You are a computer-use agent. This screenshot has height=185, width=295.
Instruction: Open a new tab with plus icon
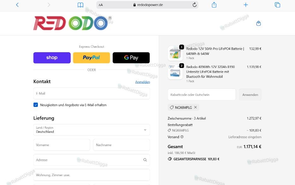pos(246,5)
